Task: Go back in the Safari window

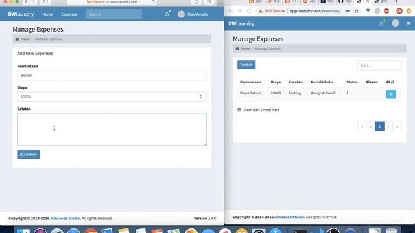Action: [26, 2]
